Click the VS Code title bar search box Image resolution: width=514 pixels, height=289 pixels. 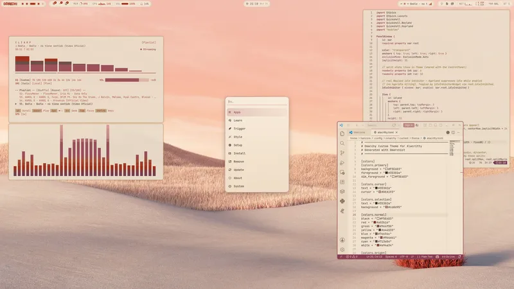tap(382, 125)
